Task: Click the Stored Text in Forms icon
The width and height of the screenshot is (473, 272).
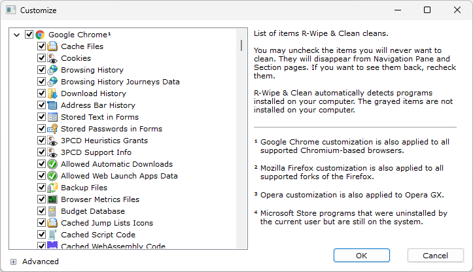Action: point(52,117)
